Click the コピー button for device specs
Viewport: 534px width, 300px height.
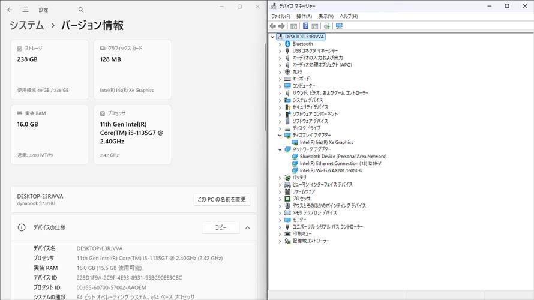click(x=220, y=228)
